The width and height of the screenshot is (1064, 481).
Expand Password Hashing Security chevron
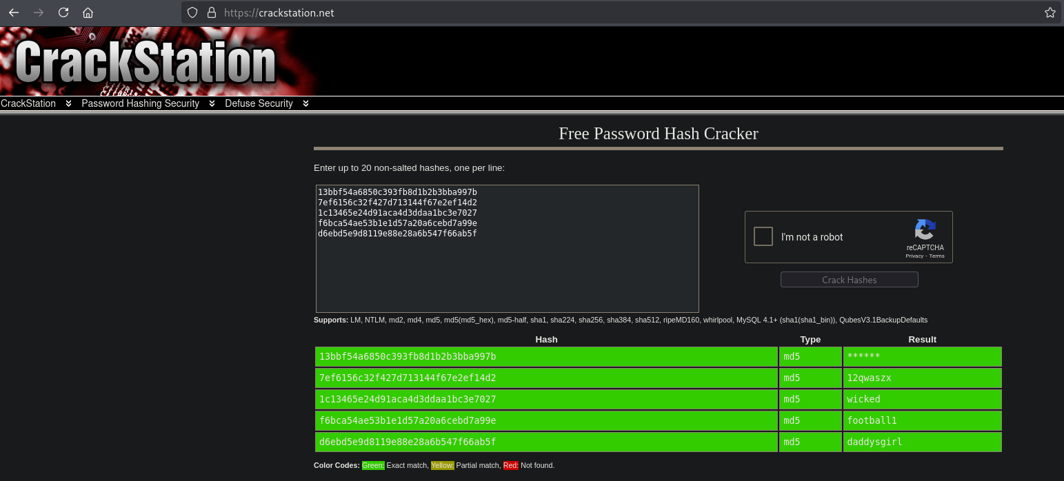point(212,103)
